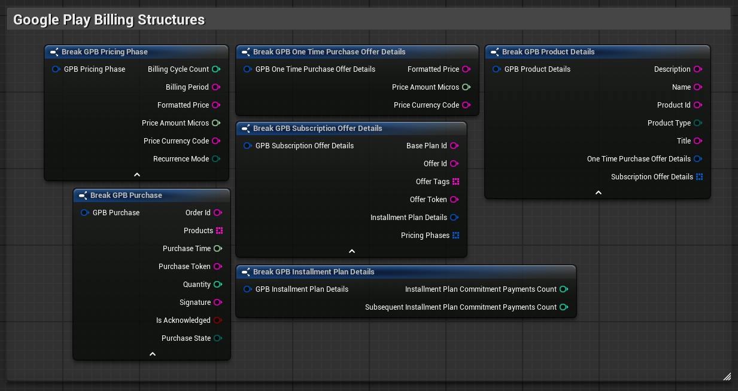Collapse the Break GPB Product Details node

pos(598,193)
